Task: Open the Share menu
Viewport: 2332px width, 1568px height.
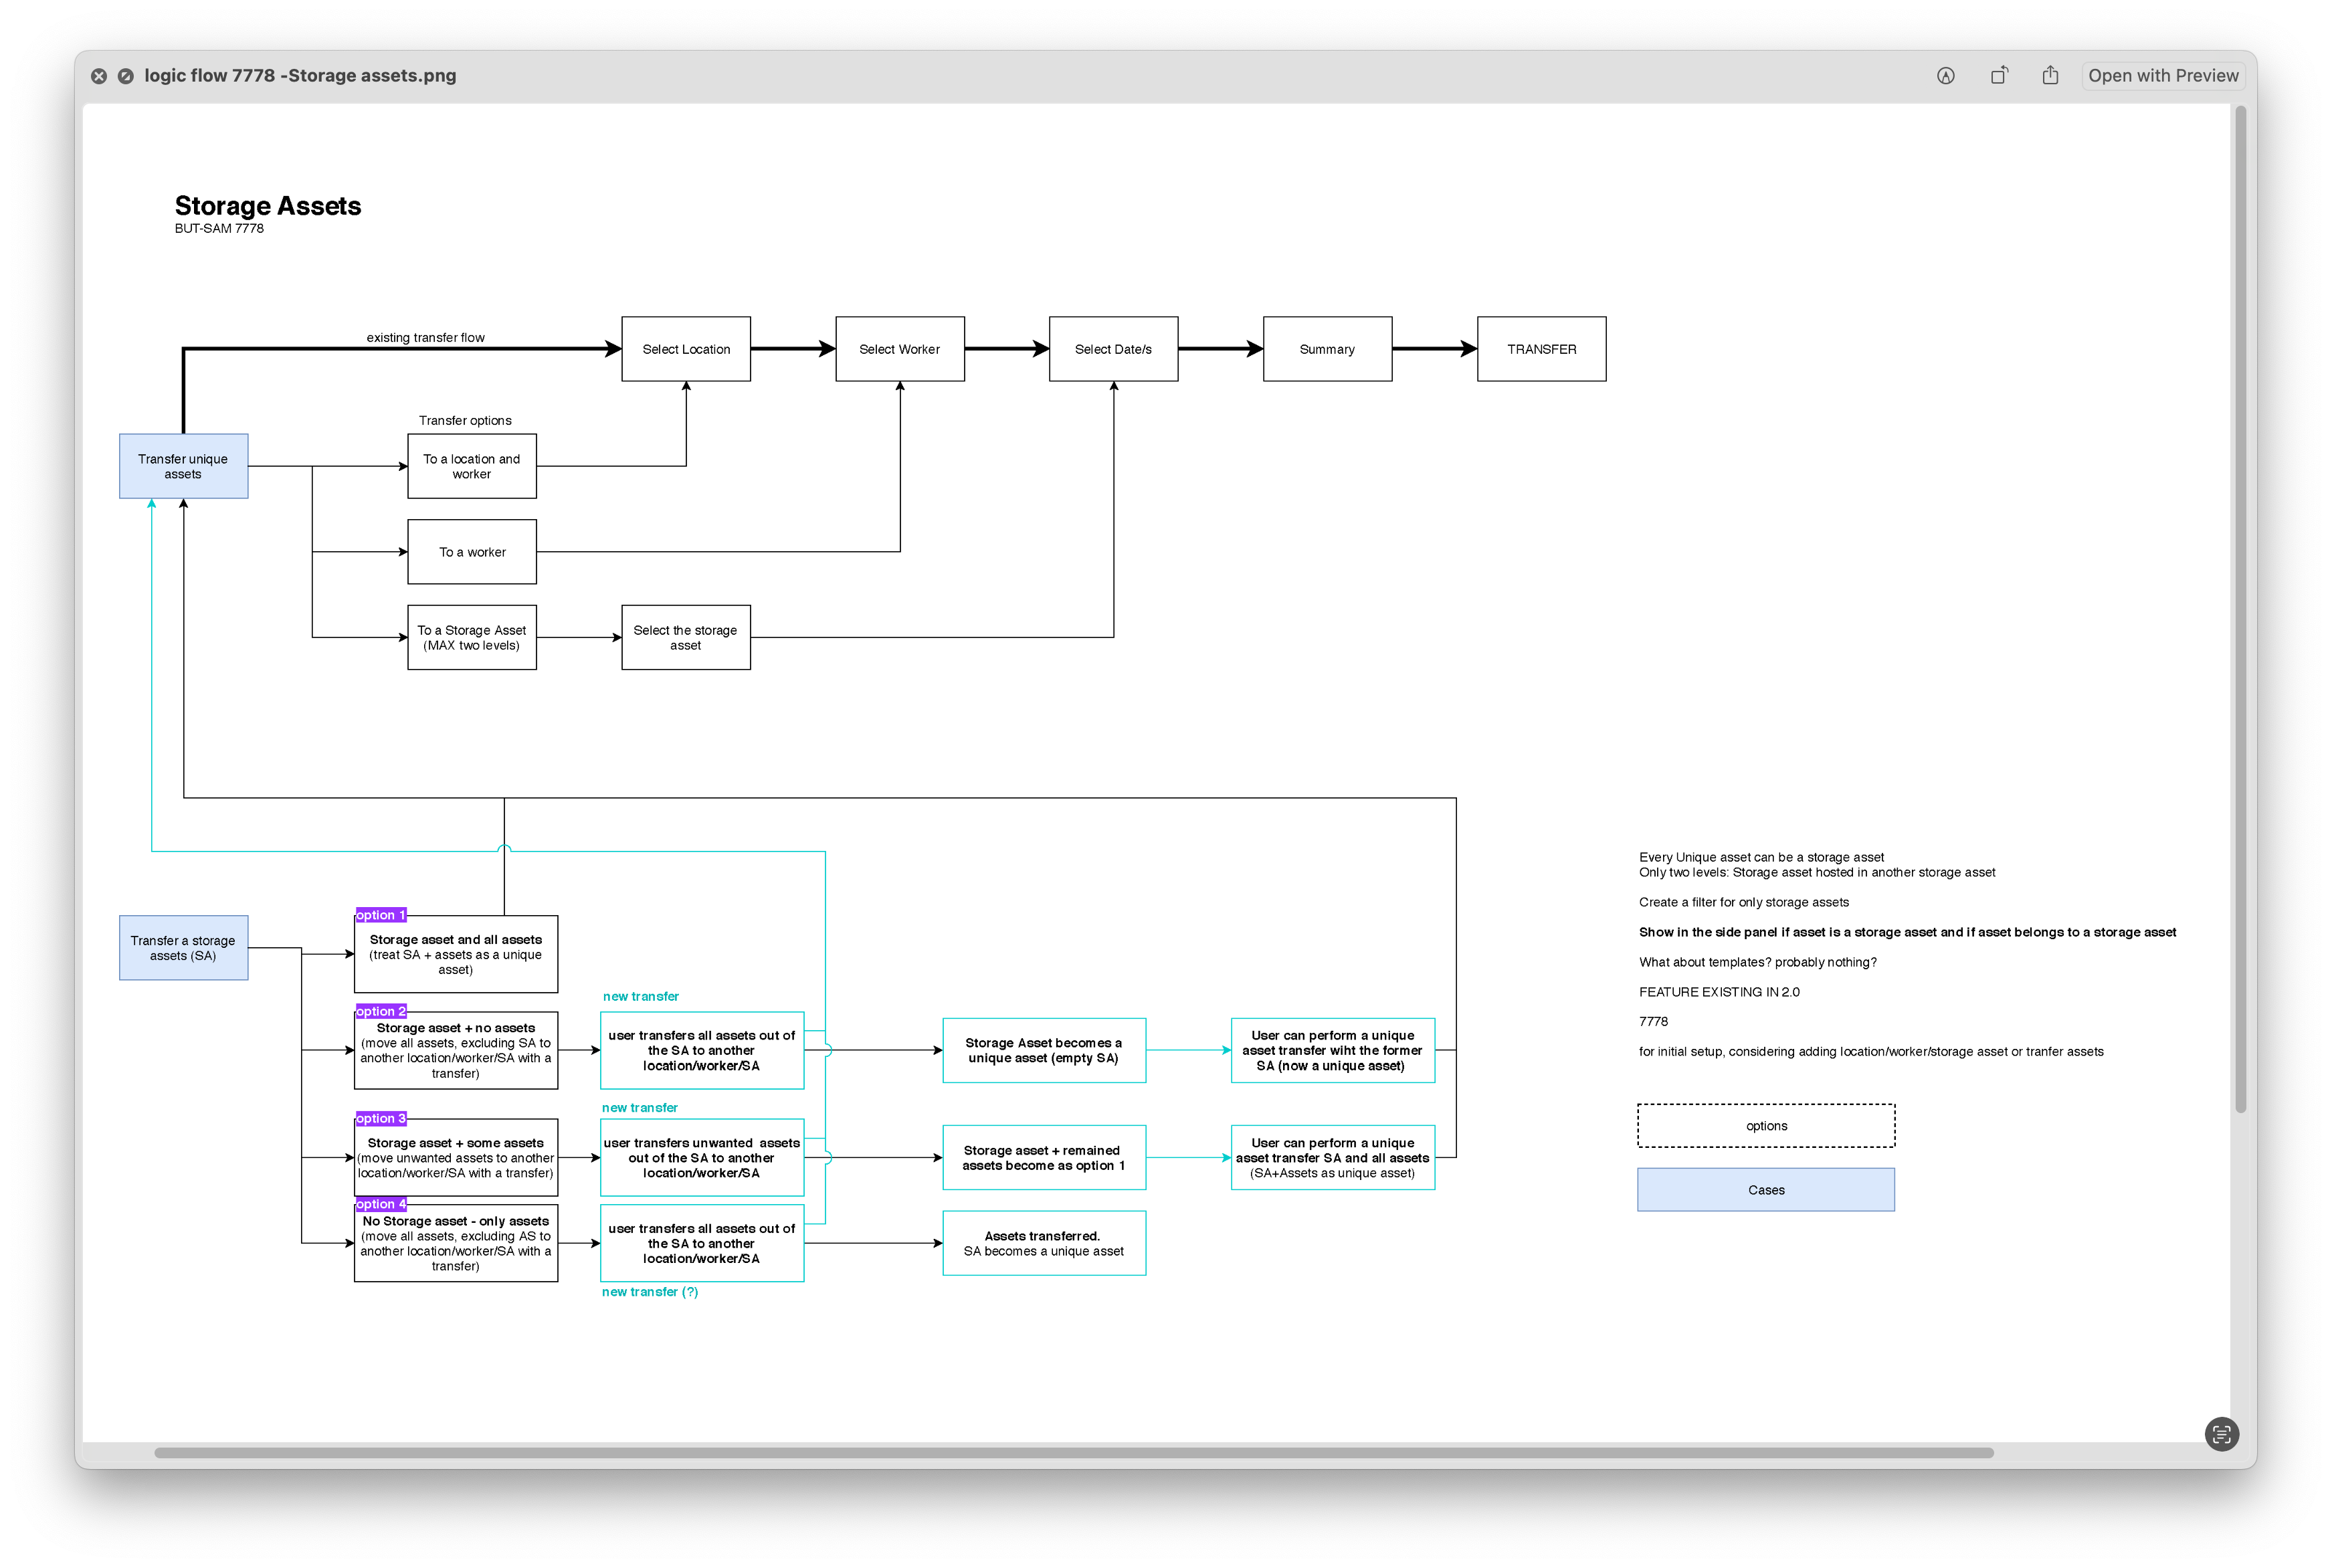Action: pos(2050,76)
